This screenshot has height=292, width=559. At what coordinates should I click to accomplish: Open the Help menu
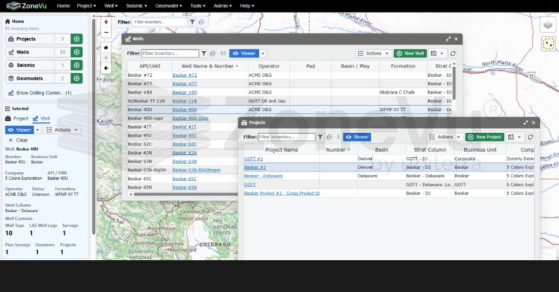pyautogui.click(x=247, y=5)
